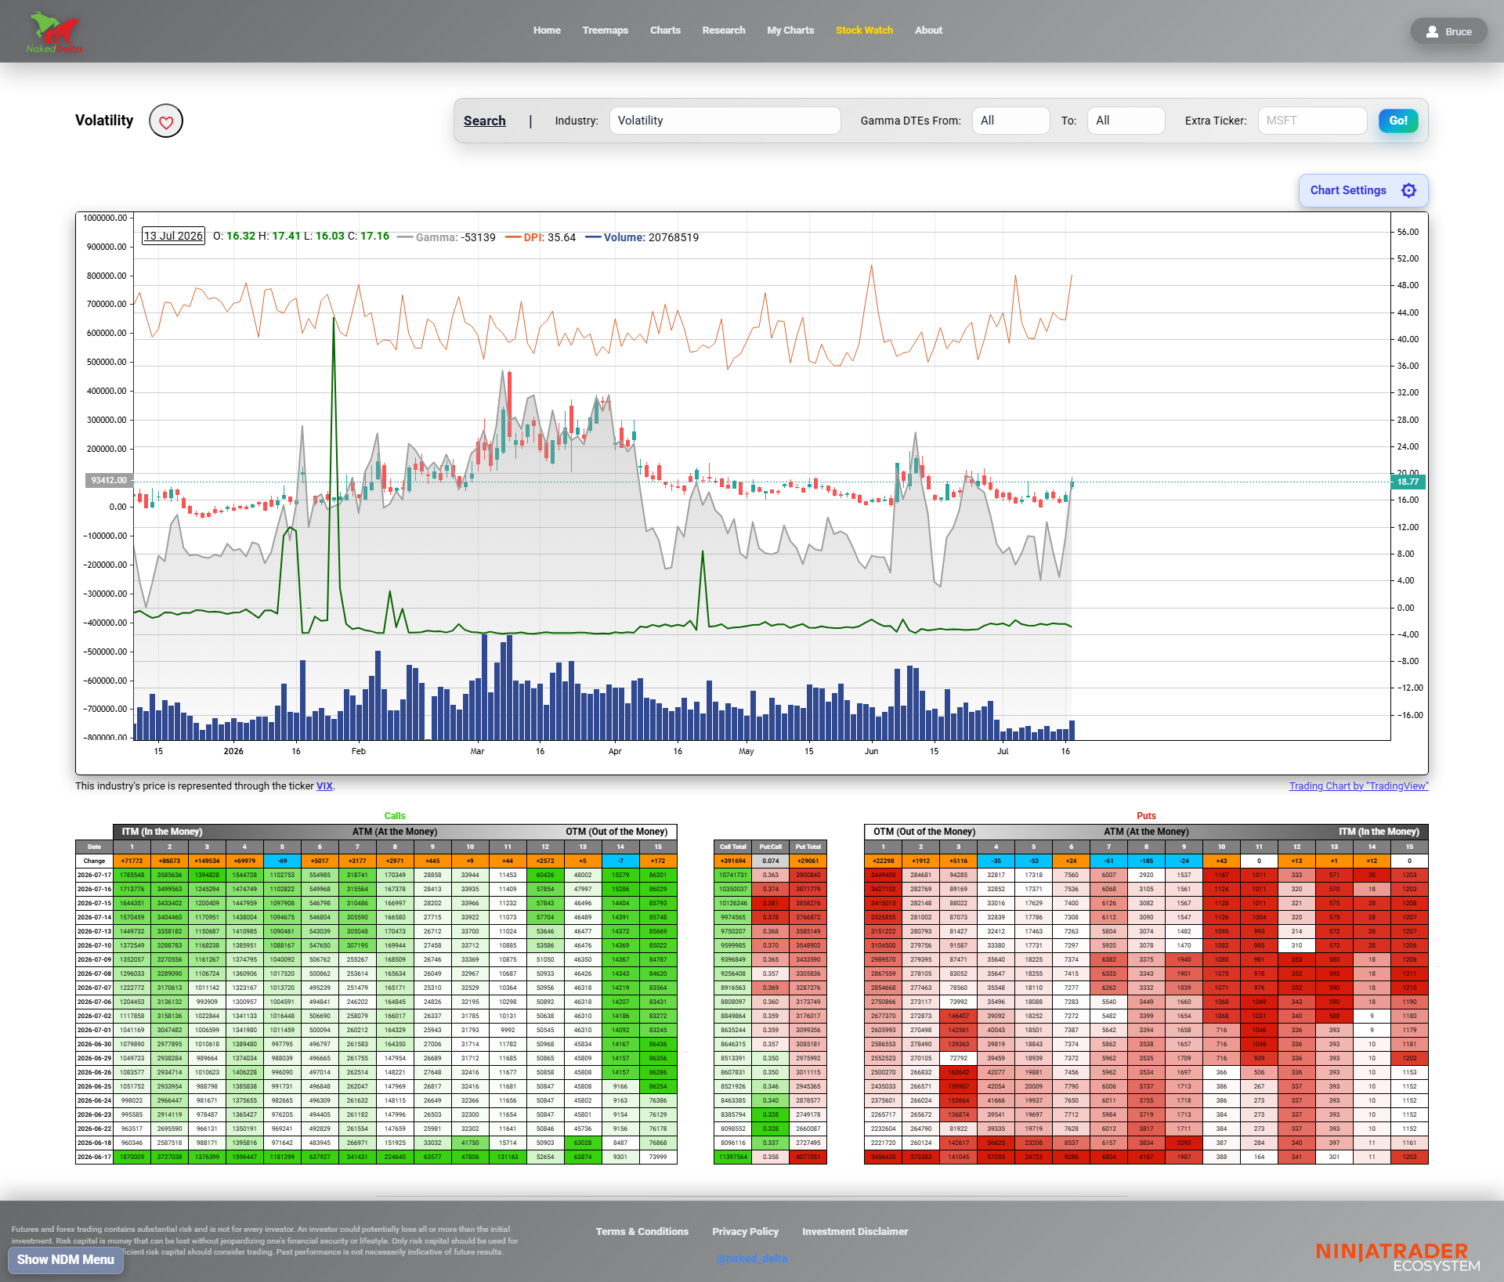Go to the Home page
The width and height of the screenshot is (1504, 1282).
(547, 31)
